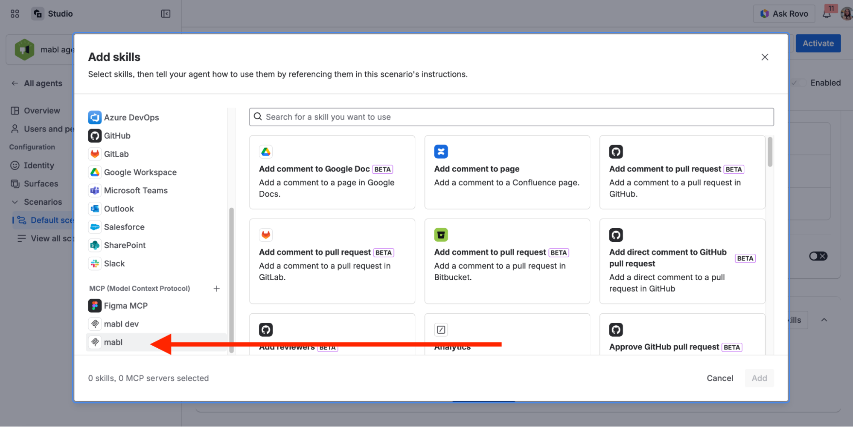Click the Salesforce cloud icon

coord(95,227)
